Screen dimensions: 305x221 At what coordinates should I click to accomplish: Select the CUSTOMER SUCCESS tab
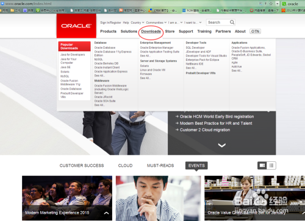[82, 166]
